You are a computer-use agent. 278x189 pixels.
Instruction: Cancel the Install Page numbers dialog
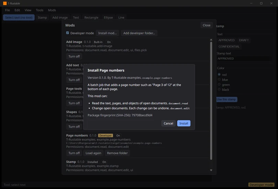(x=168, y=123)
